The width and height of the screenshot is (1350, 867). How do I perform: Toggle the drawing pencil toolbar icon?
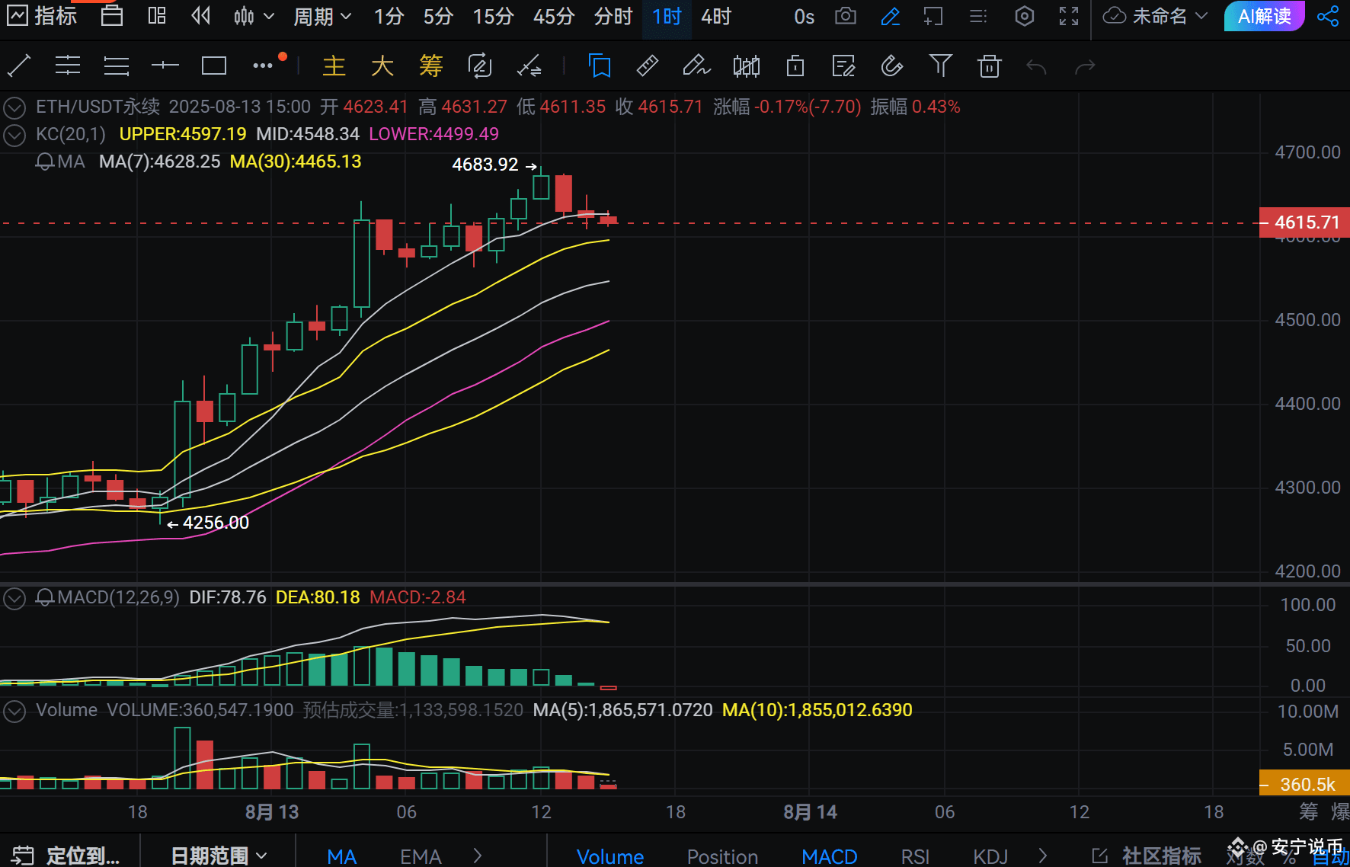[x=890, y=16]
